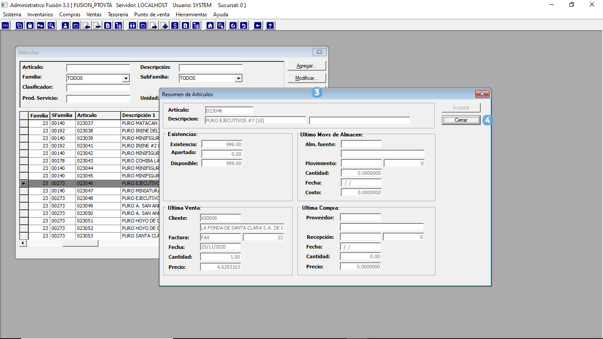
Task: Click the SFamilia column header
Action: click(63, 115)
